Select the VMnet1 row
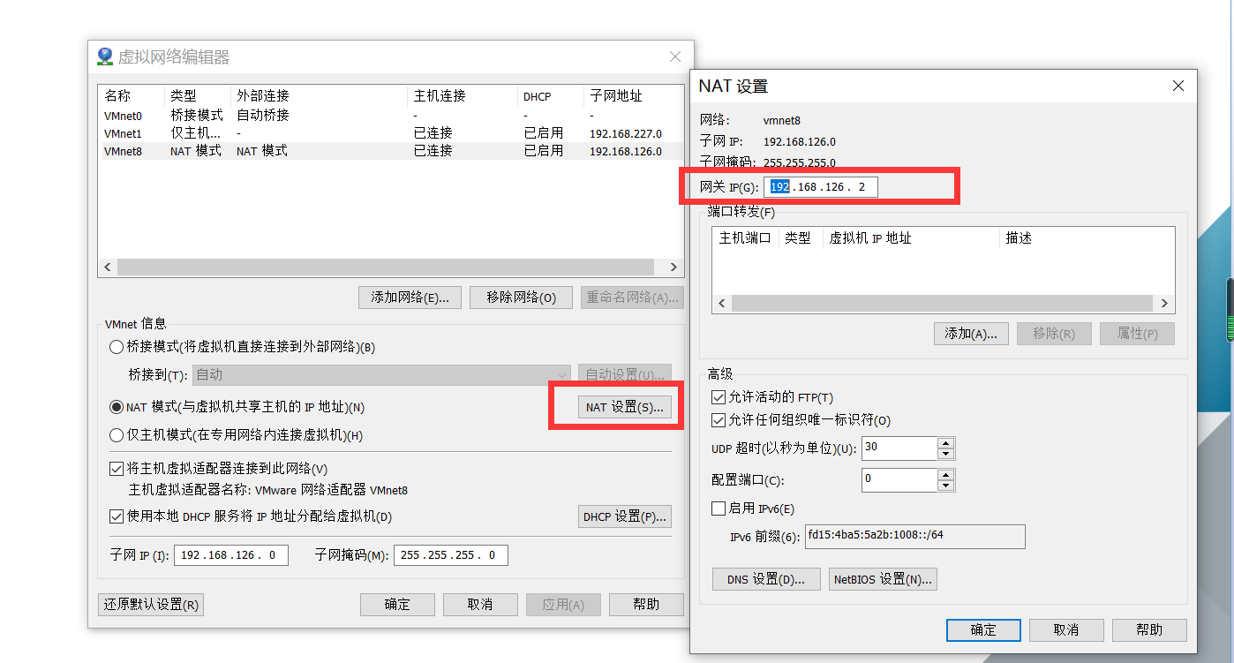The height and width of the screenshot is (663, 1234). click(x=391, y=133)
